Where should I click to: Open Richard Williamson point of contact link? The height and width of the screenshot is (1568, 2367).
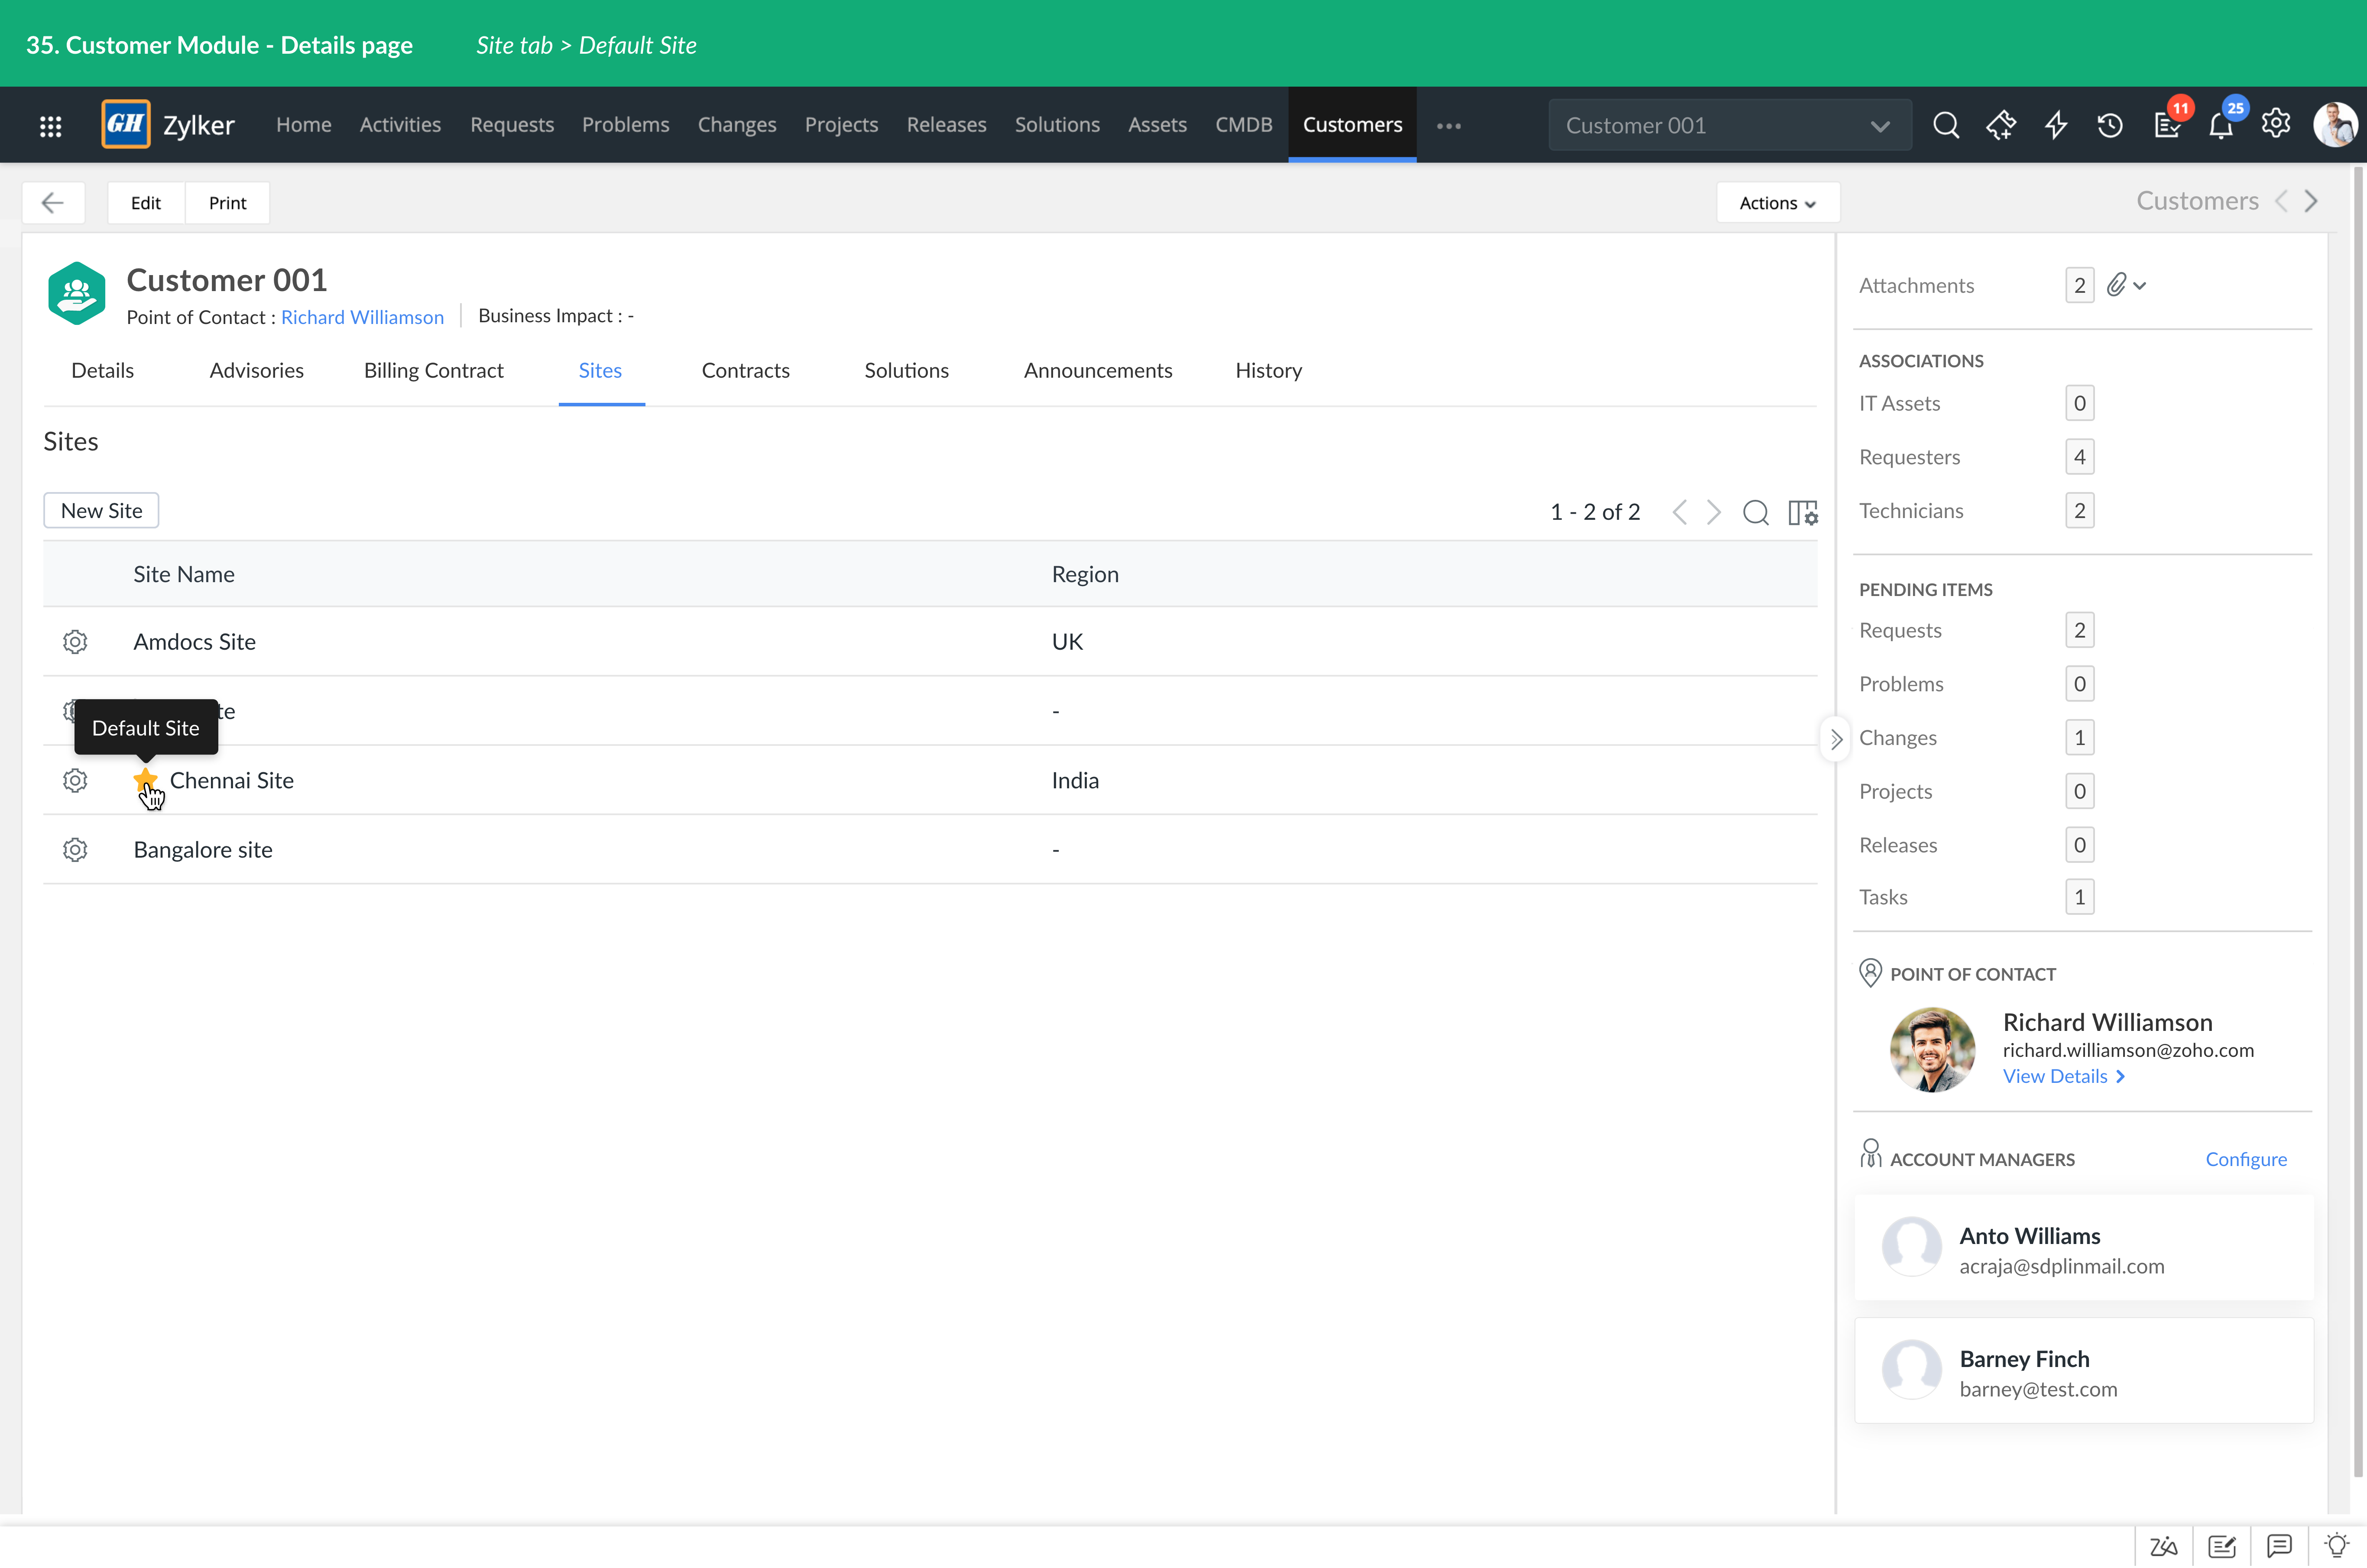click(362, 317)
